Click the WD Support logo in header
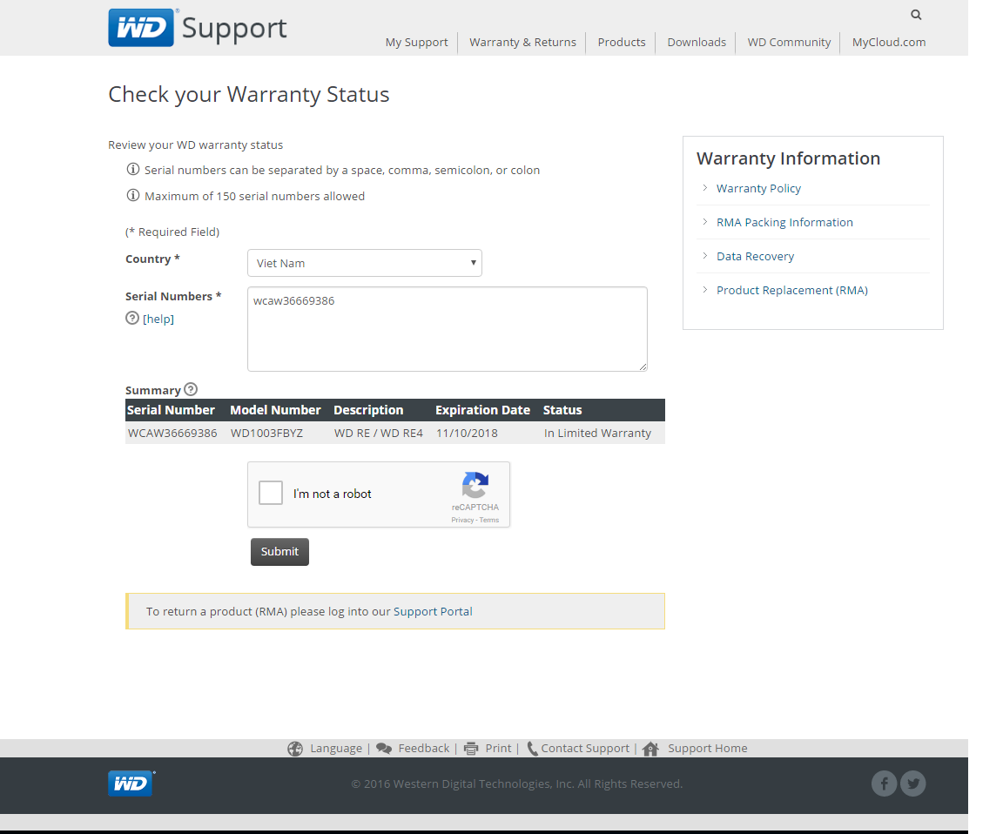Screen dimensions: 1003x834 [198, 28]
